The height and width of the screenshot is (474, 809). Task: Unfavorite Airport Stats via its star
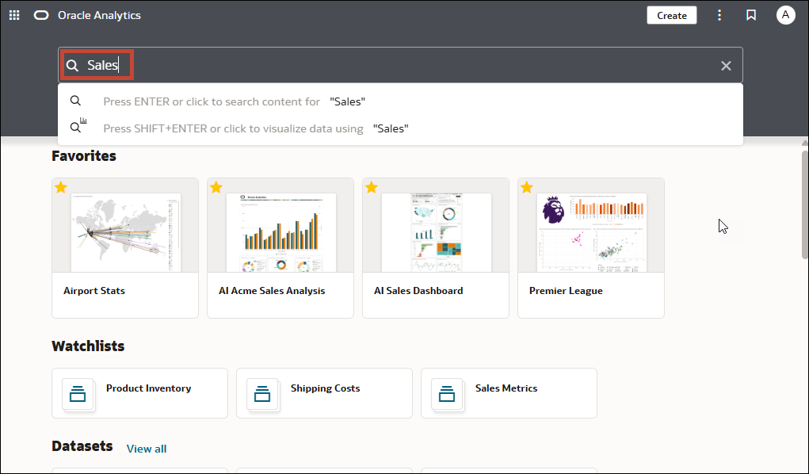(x=61, y=187)
